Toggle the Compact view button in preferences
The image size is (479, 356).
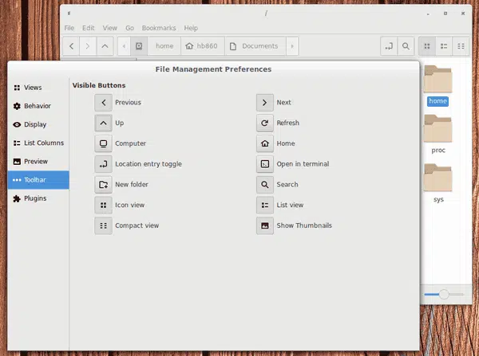click(x=103, y=225)
